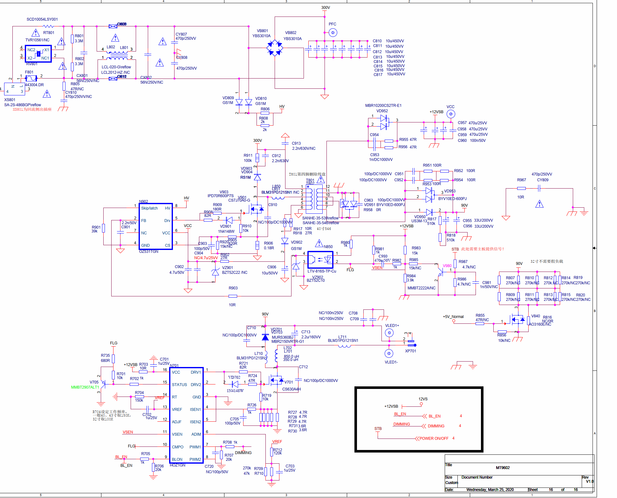Click the XS801 AC socket symbol

[14, 89]
